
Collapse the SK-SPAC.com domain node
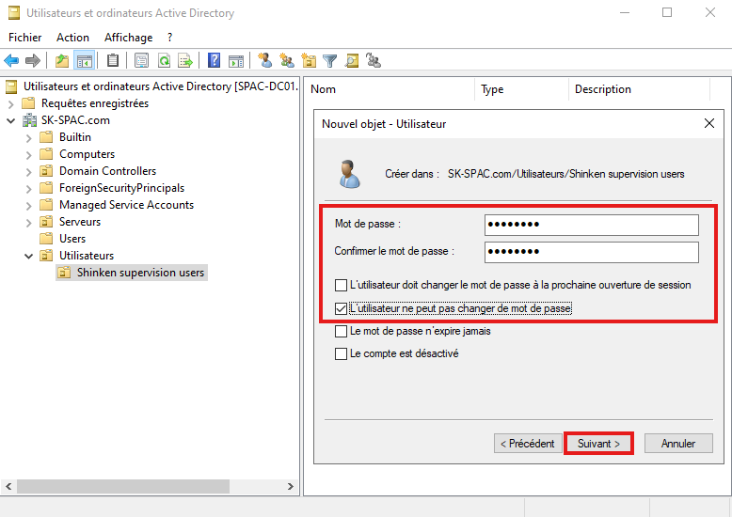click(x=11, y=120)
